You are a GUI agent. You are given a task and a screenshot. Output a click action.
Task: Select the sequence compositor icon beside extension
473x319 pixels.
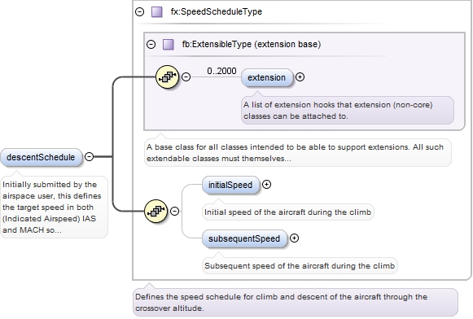coord(168,76)
